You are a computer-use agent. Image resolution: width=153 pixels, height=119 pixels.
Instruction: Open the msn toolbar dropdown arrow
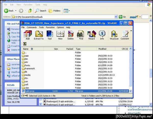pos(140,17)
